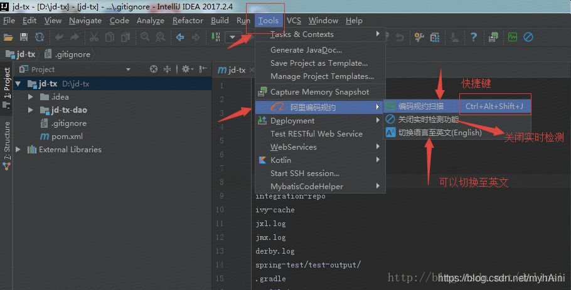The height and width of the screenshot is (290, 571).
Task: Click the green code scan toolbar icon
Action: click(x=513, y=37)
